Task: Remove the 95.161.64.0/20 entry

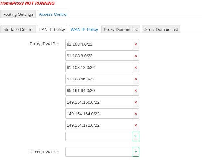Action: coord(136,90)
